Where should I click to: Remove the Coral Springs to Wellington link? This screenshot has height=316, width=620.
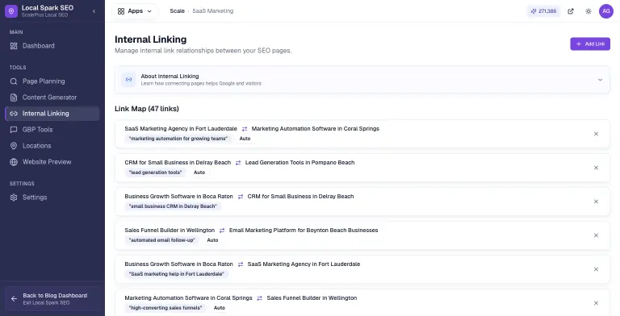pos(596,303)
